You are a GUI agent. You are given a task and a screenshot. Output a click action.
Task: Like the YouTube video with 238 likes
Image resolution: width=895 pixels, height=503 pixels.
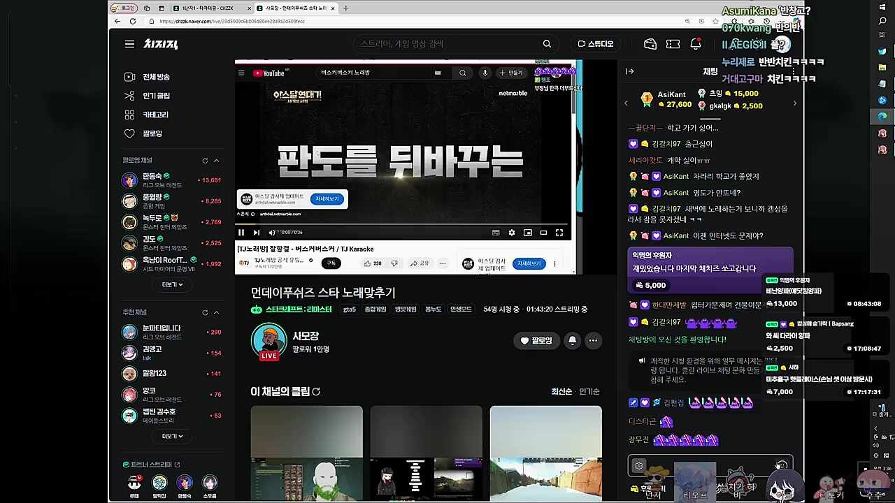pos(372,263)
